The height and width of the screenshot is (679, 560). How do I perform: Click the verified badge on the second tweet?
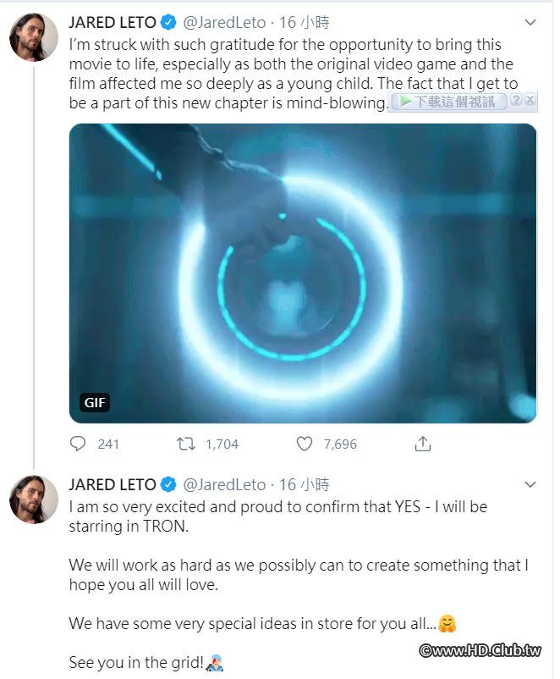click(x=169, y=484)
